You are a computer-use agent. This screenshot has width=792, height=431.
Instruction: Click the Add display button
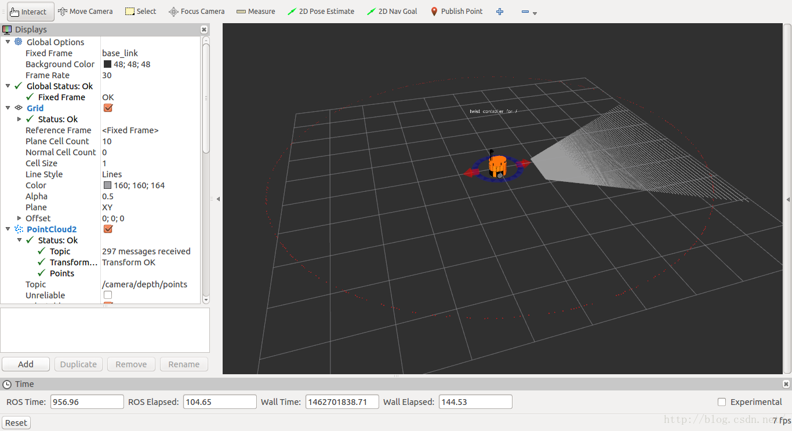pyautogui.click(x=26, y=364)
